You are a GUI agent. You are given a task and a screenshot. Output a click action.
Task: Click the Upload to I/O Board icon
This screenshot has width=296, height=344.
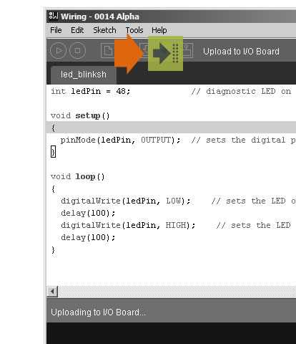click(165, 53)
